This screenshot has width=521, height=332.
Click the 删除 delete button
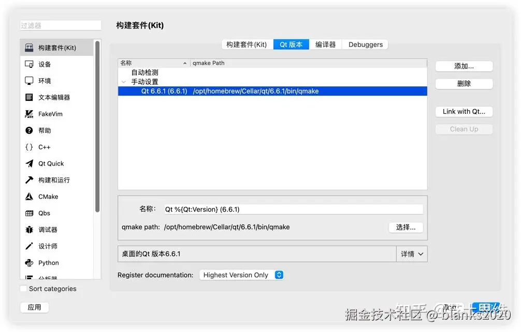tap(464, 84)
